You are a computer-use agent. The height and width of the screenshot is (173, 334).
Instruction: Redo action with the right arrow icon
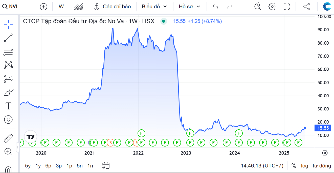pos(230,7)
